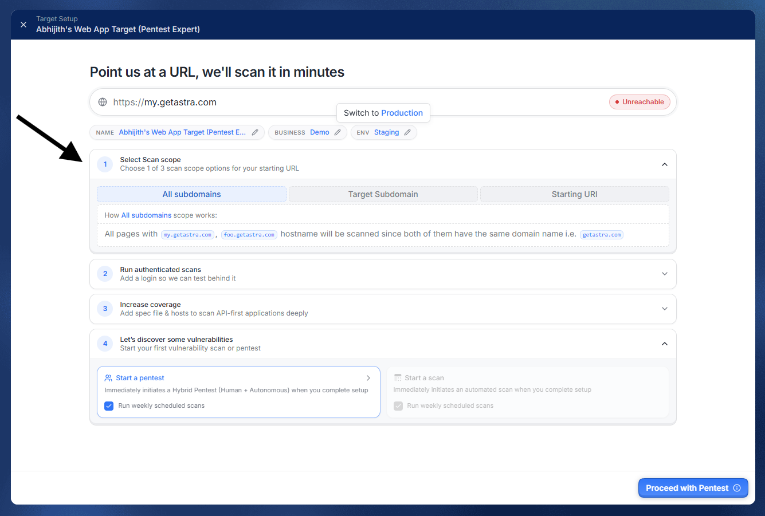Click the Proceed with Pentest button

tap(693, 488)
